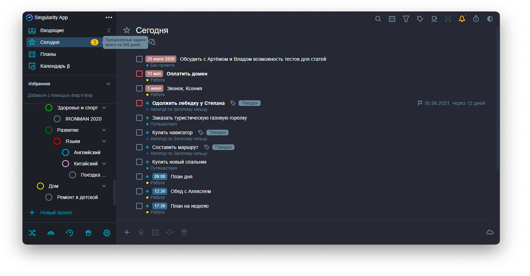The image size is (530, 276).
Task: Collapse the Избранное section chevron
Action: pos(108,84)
